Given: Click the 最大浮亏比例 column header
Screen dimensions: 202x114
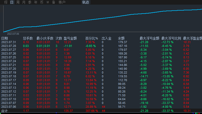Looking at the screenshot, I should click(x=171, y=38).
